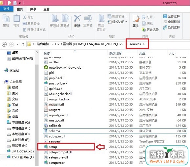
Task: Click Paste shortcut (粘贴快捷方式)
Action: click(x=34, y=29)
